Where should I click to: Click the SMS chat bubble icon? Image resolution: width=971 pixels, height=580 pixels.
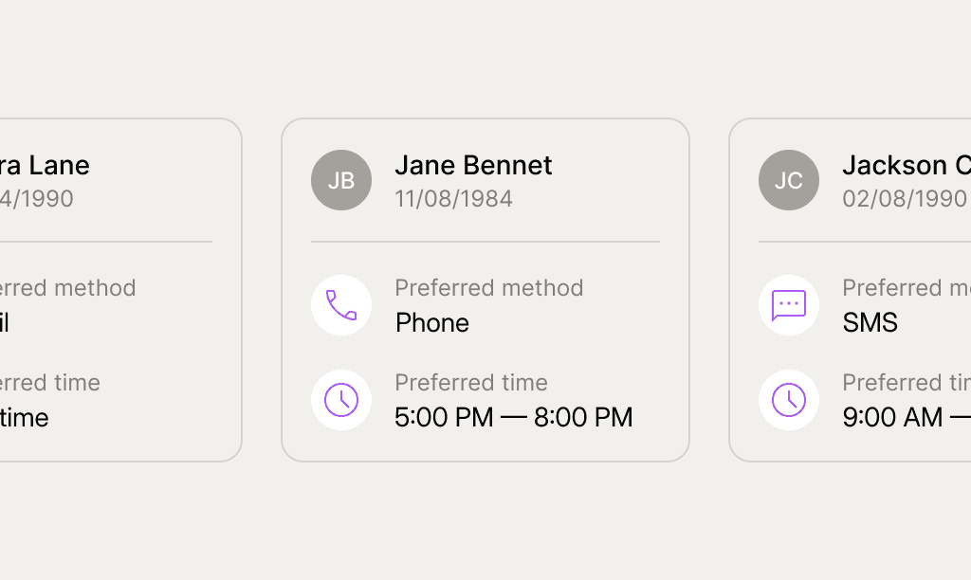tap(789, 305)
